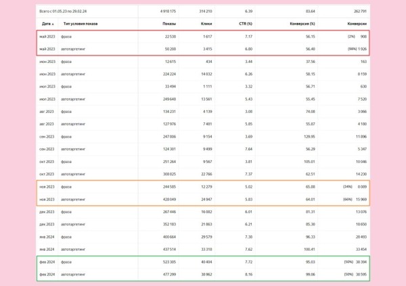This screenshot has width=406, height=286.
Task: Click conversions 15 969 in ноя 2023 row
Action: (361, 199)
